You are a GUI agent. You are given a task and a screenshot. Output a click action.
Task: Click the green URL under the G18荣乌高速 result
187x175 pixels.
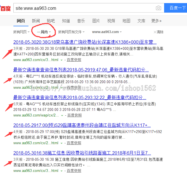pyautogui.click(x=36, y=60)
